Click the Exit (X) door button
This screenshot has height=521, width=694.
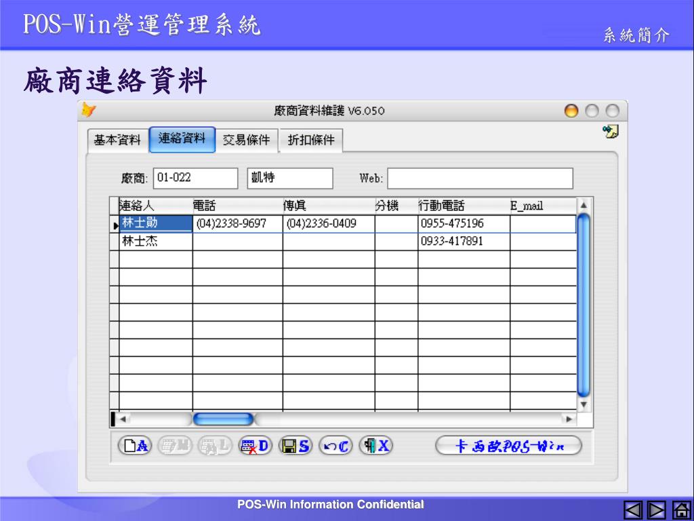pyautogui.click(x=375, y=445)
